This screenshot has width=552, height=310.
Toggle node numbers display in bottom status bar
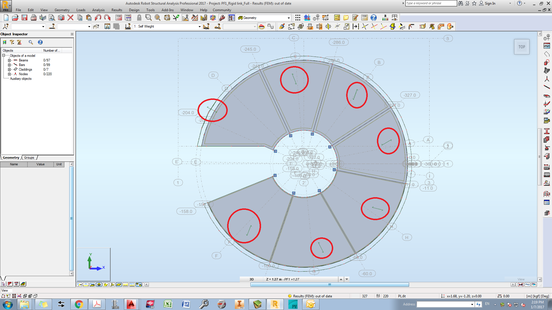(79, 285)
